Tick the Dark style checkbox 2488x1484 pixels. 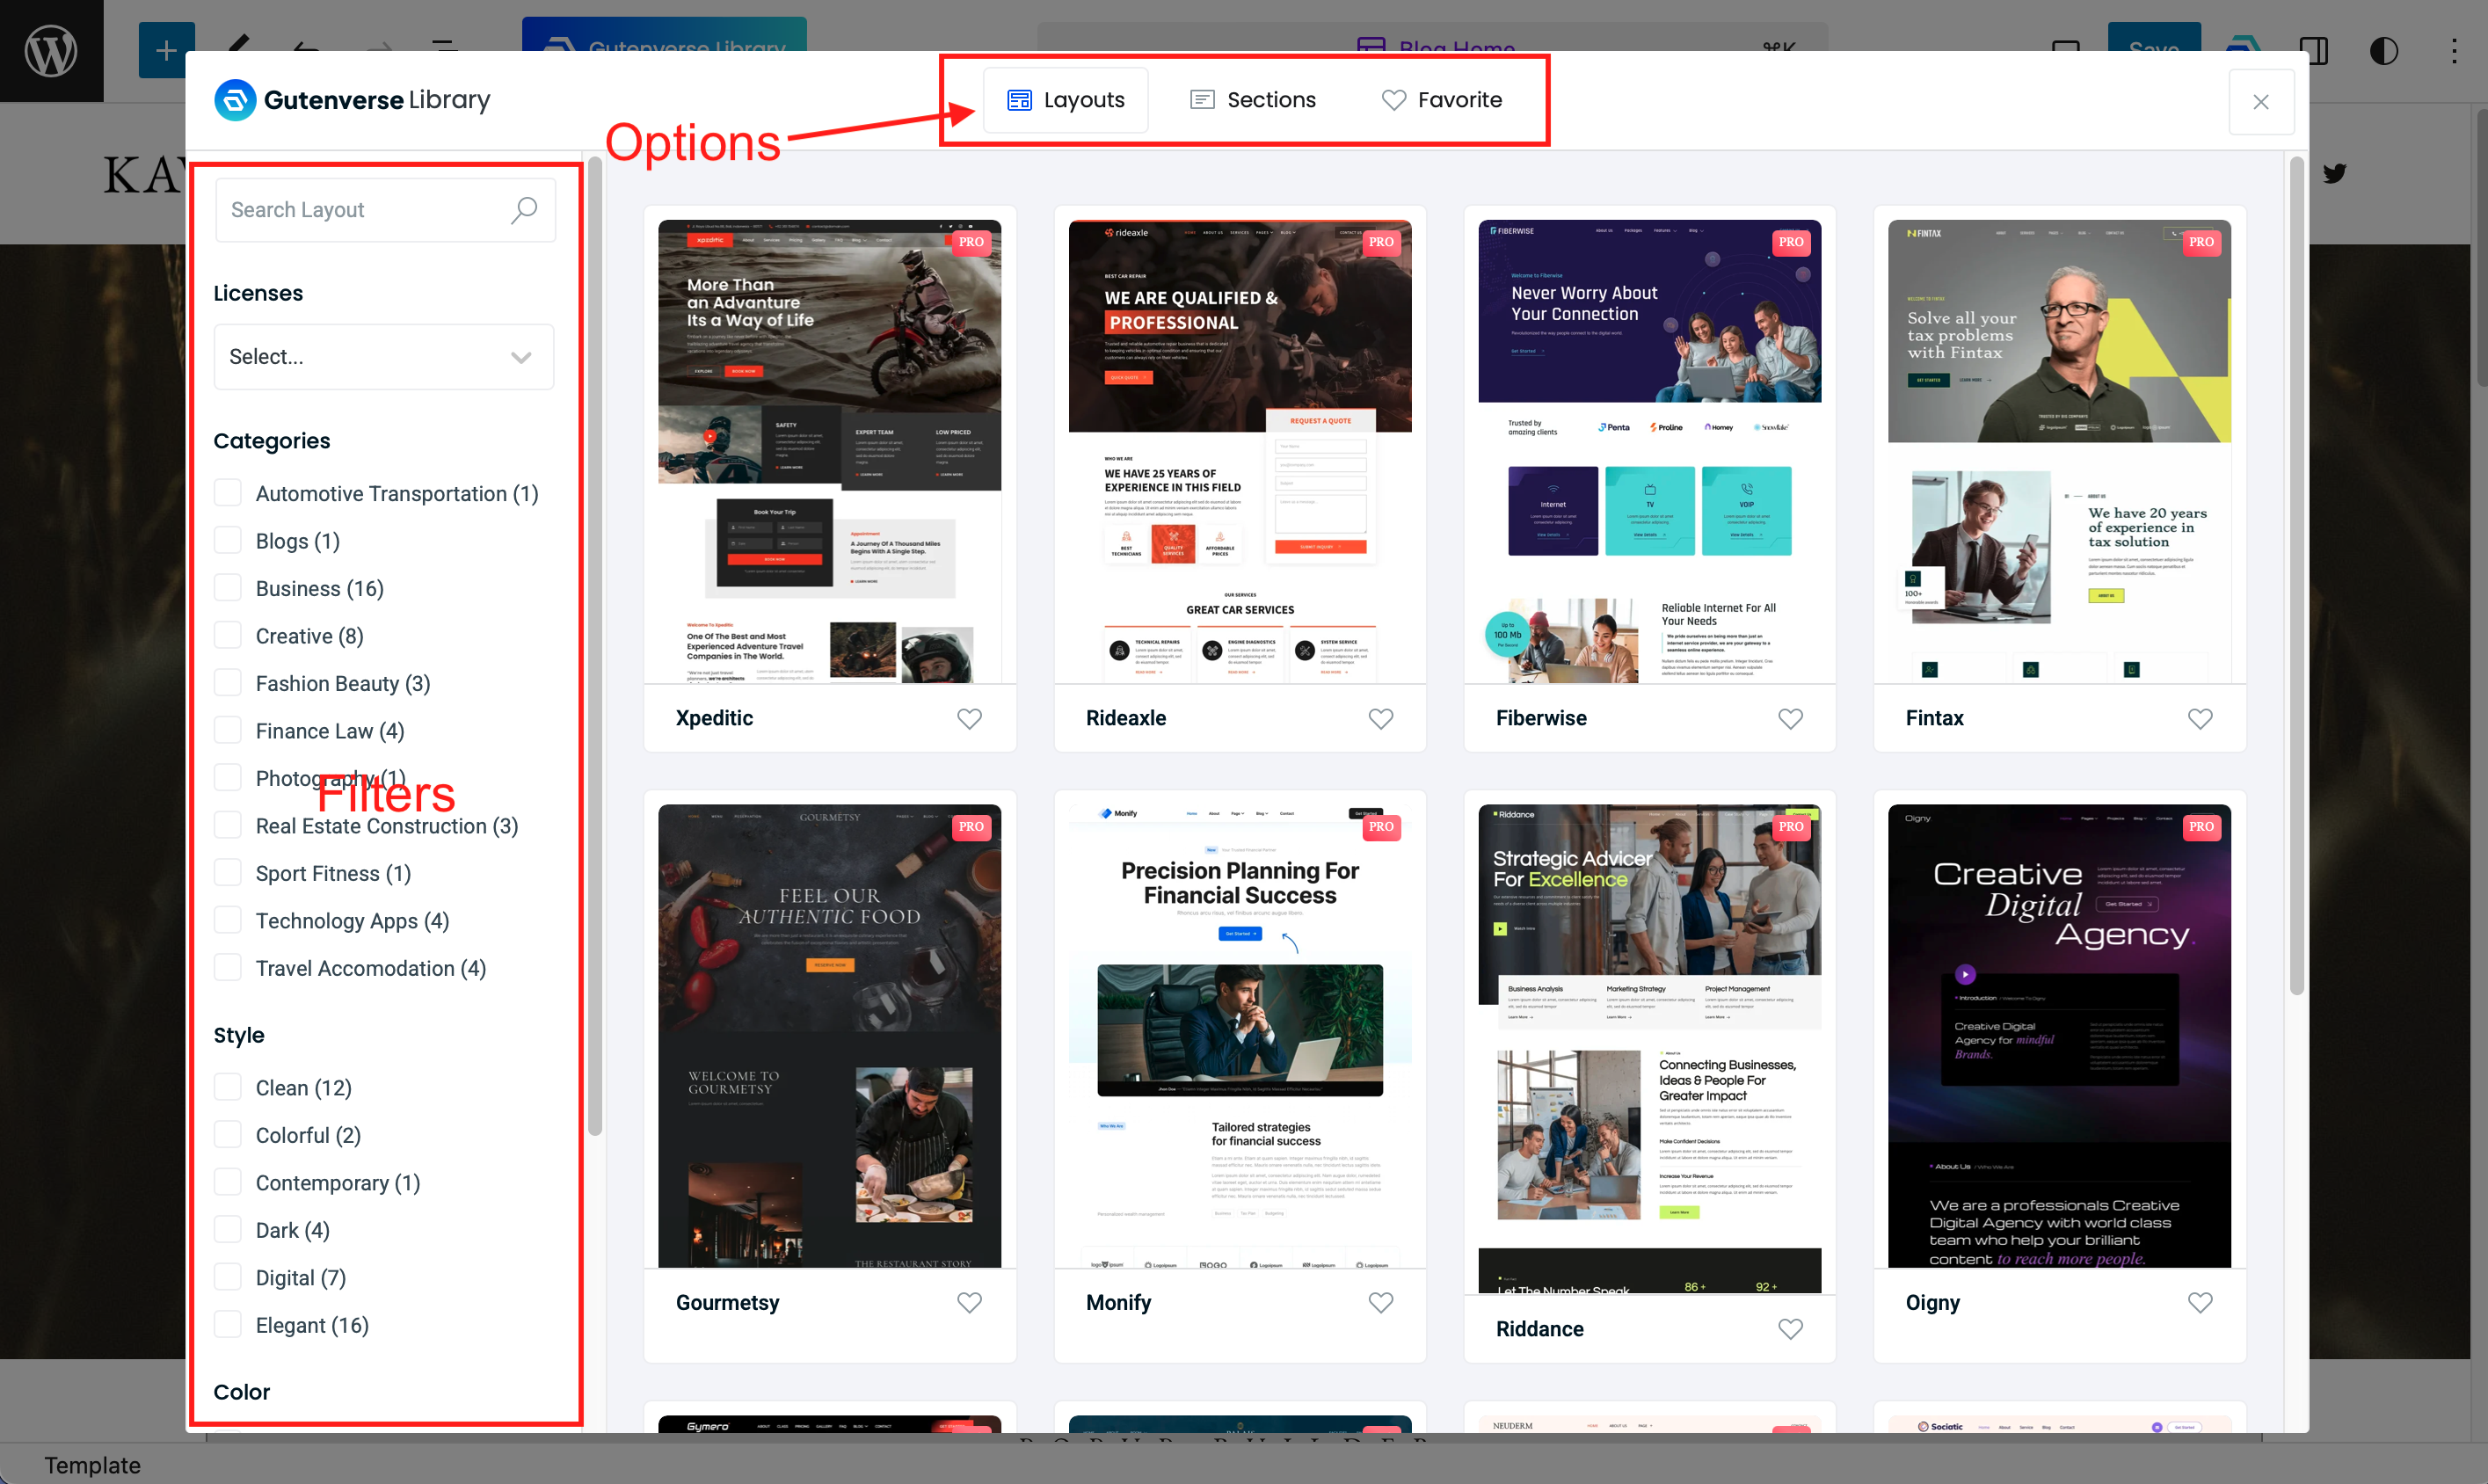[x=228, y=1230]
